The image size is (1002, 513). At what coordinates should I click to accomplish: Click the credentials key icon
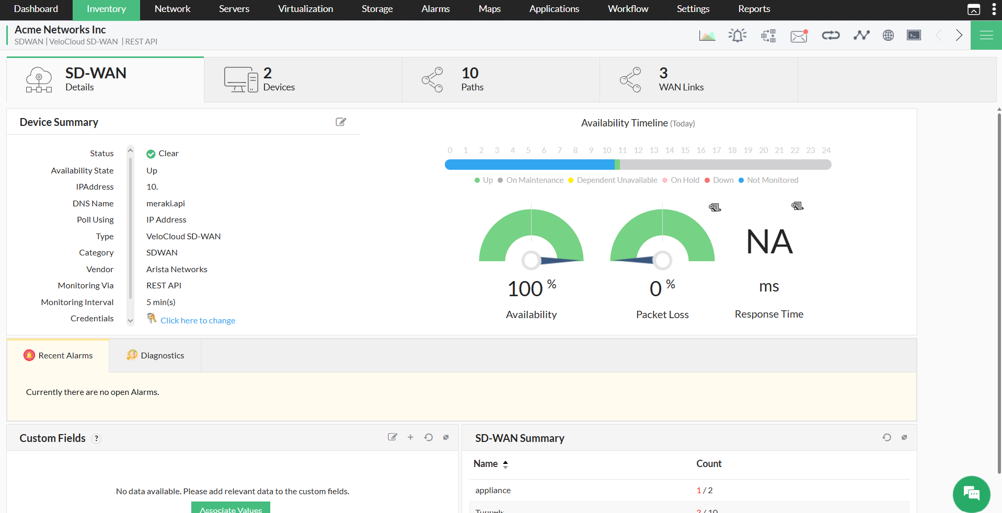152,318
